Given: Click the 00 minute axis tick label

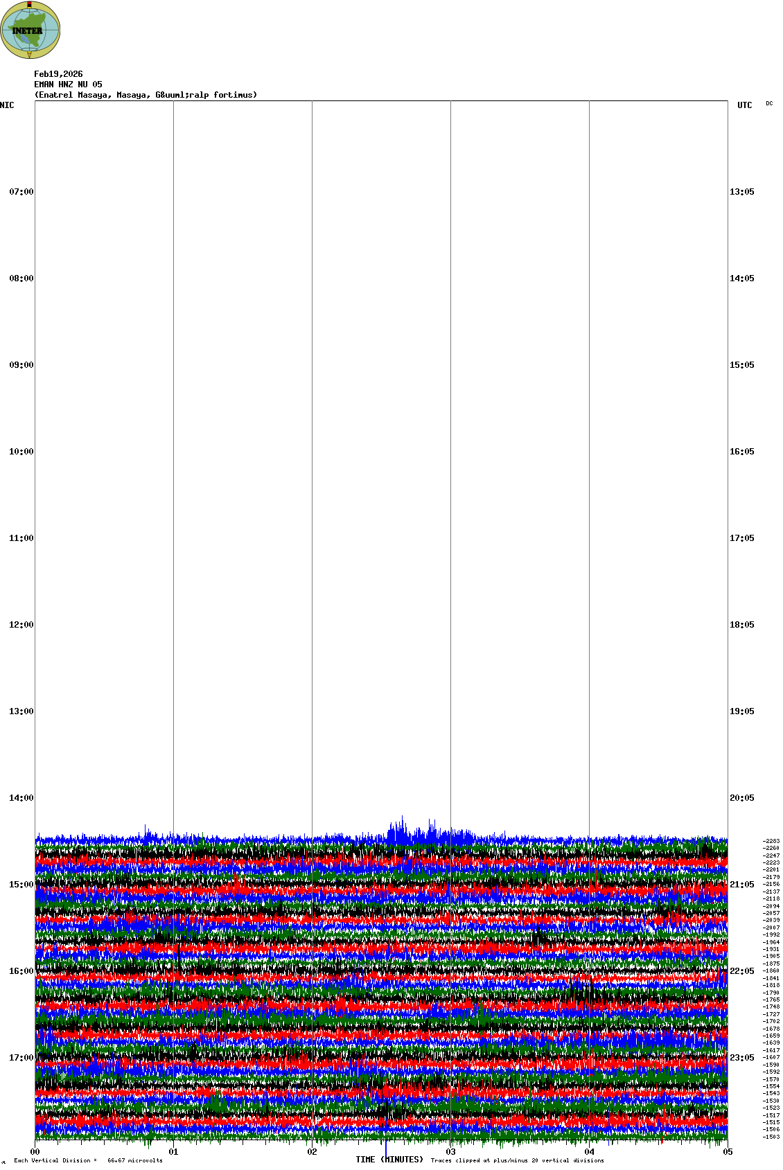Looking at the screenshot, I should coord(35,1152).
